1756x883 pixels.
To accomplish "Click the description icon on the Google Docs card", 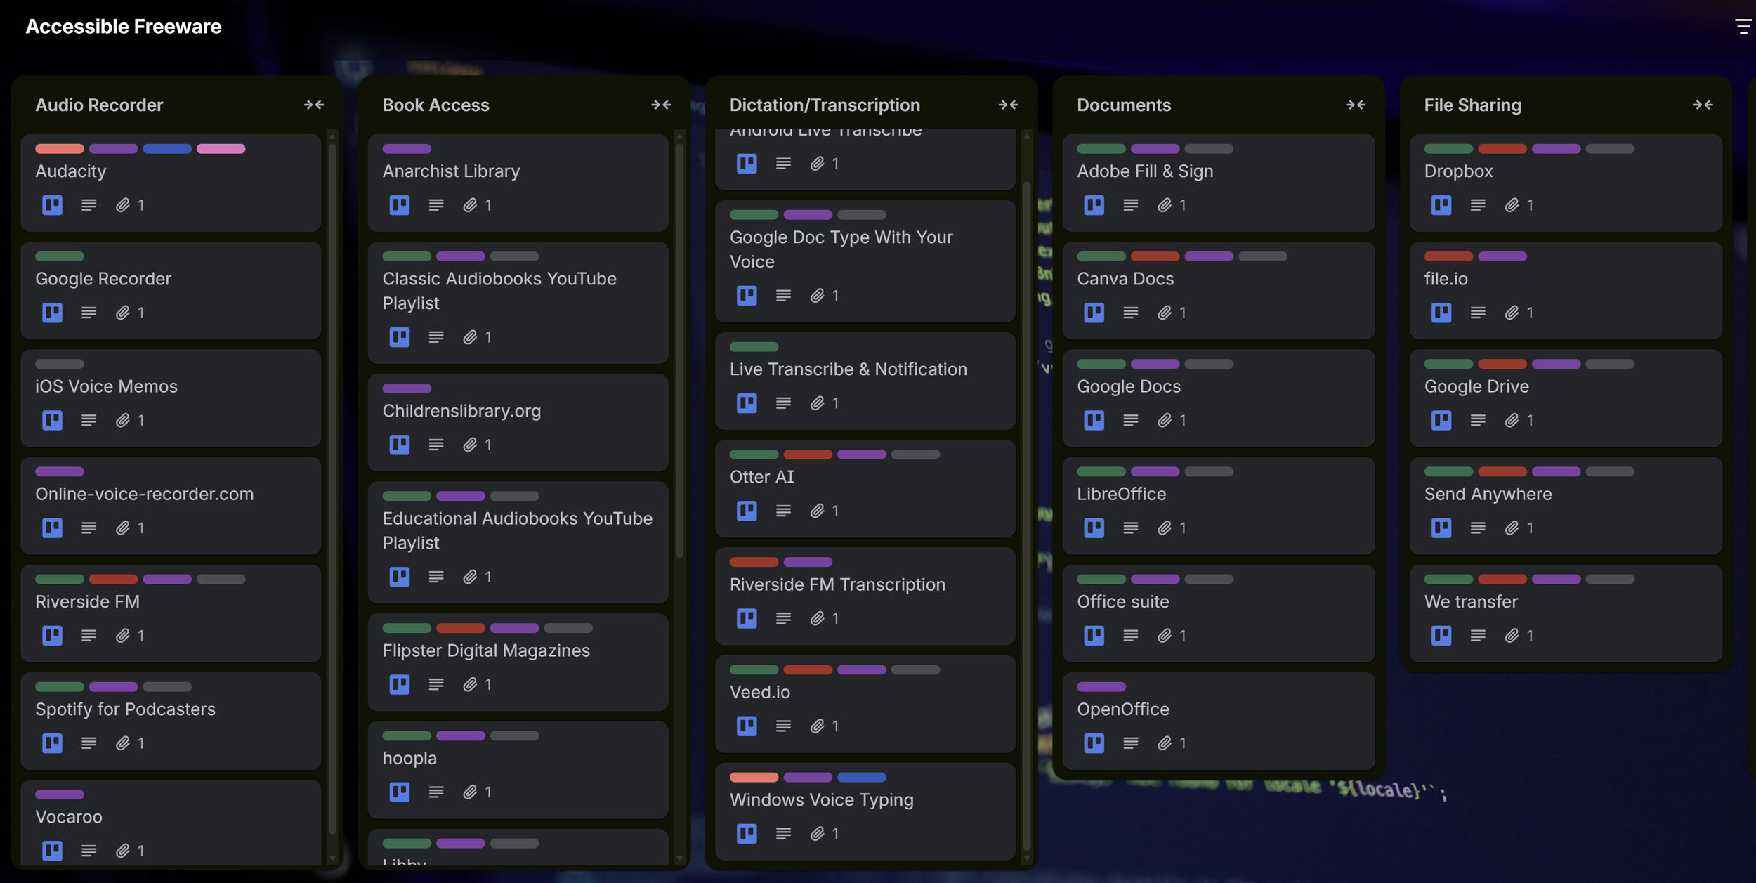I will [x=1130, y=420].
